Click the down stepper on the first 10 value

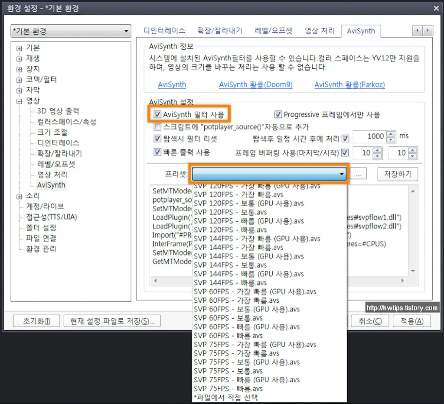click(x=376, y=155)
